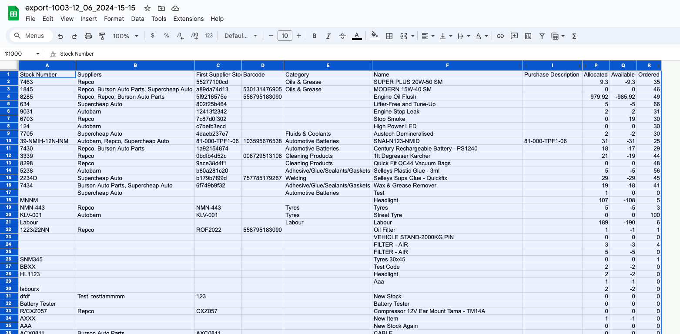The width and height of the screenshot is (680, 334).
Task: Select the Paint format tool
Action: pos(102,36)
